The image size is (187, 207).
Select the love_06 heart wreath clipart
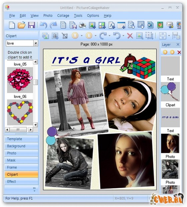click(x=20, y=112)
